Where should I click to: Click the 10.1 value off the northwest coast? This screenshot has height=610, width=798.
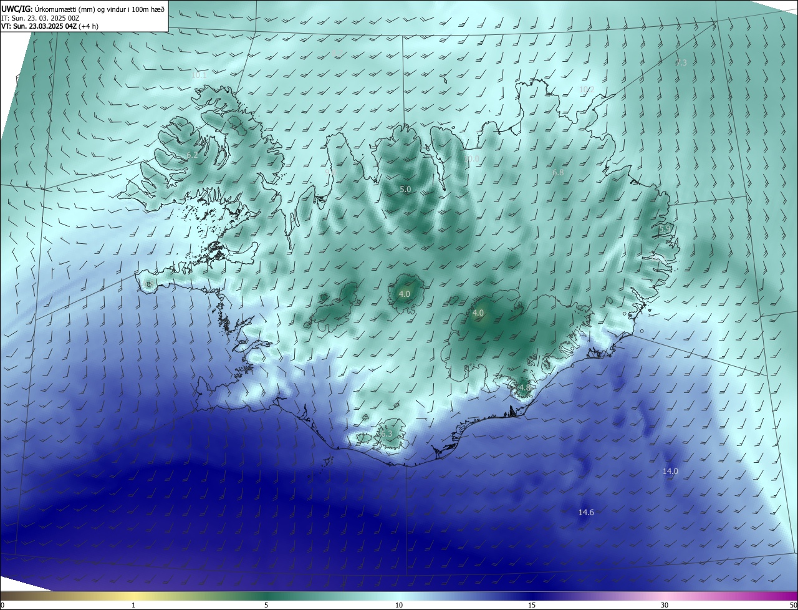tap(198, 75)
